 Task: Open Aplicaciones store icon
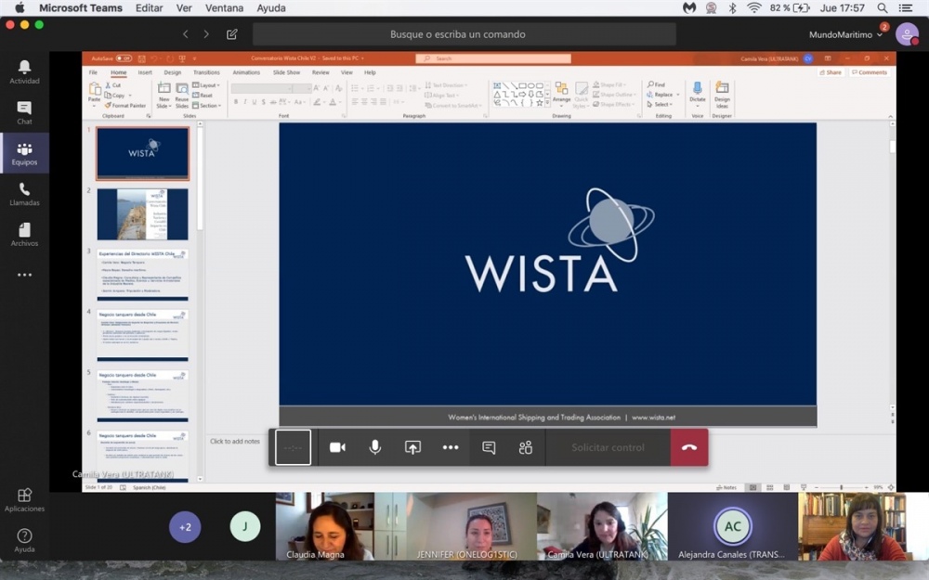pos(24,500)
